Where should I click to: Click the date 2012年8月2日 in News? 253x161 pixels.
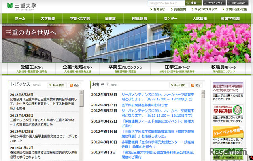point(103,152)
